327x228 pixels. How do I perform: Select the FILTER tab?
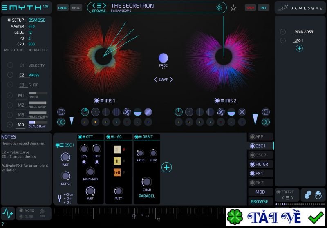(261, 164)
